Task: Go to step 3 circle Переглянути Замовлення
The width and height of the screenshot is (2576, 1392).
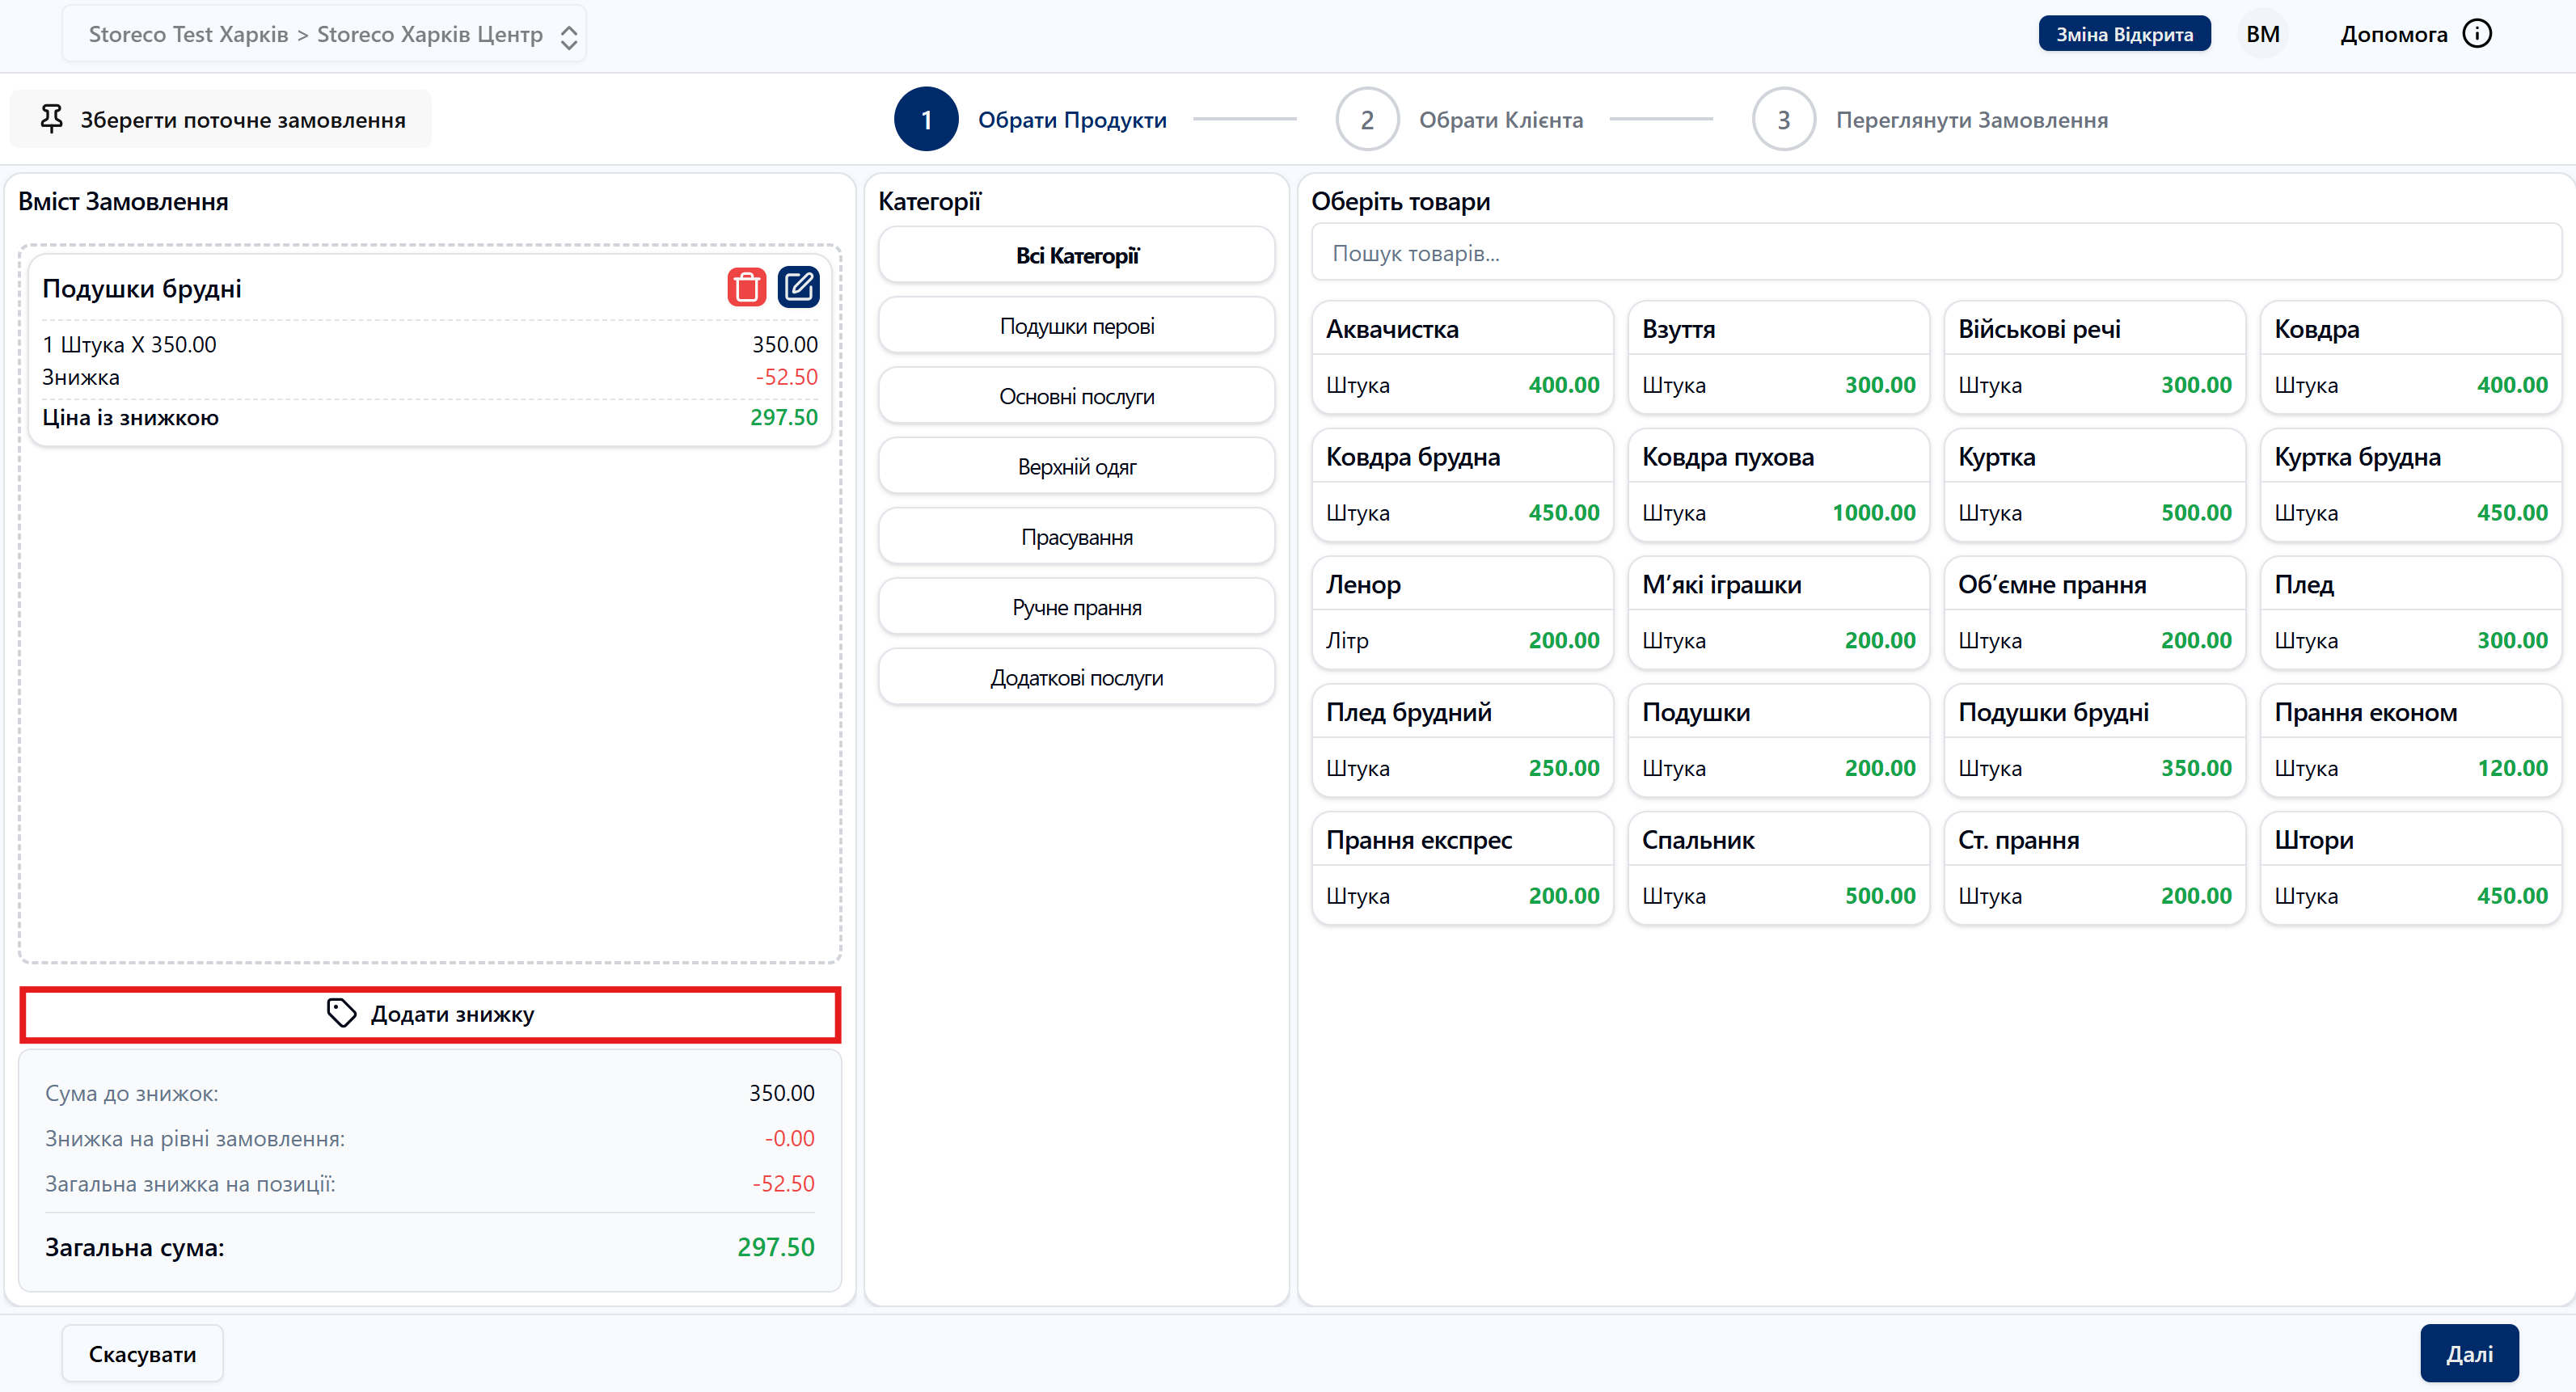Action: (1783, 119)
